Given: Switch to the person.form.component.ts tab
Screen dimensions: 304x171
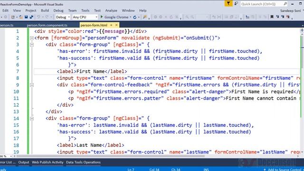Looking at the screenshot, I should pos(47,25).
